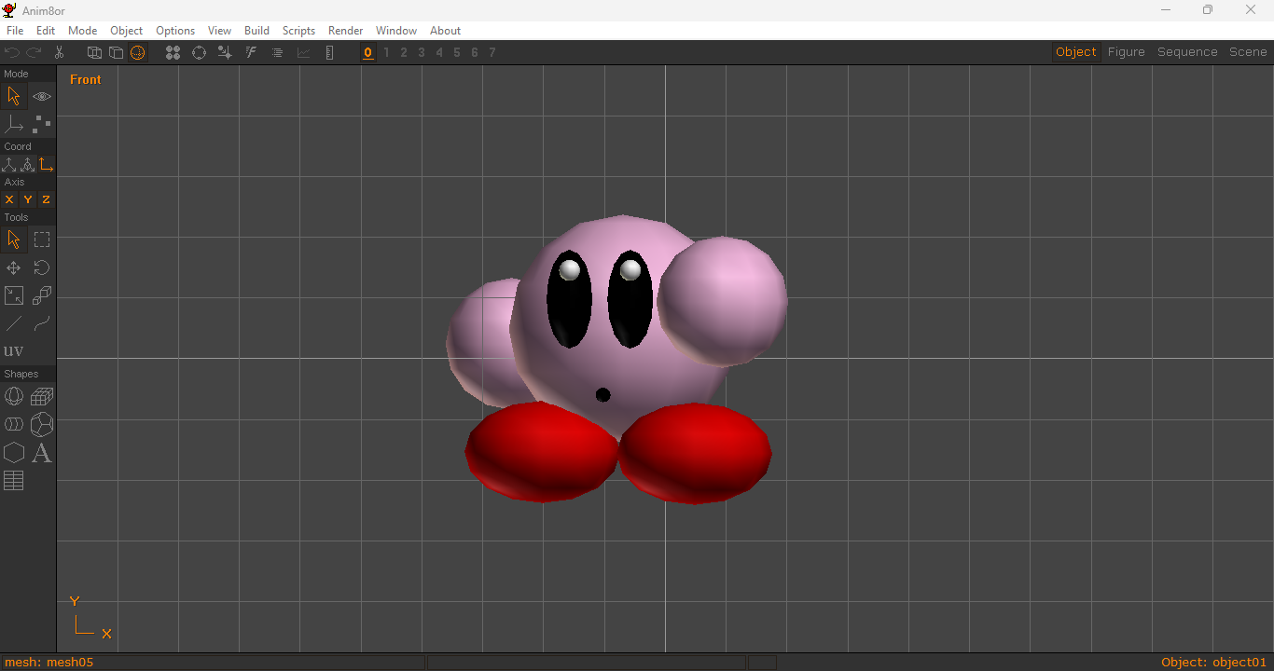Switch to wireframe view icon

click(x=94, y=53)
